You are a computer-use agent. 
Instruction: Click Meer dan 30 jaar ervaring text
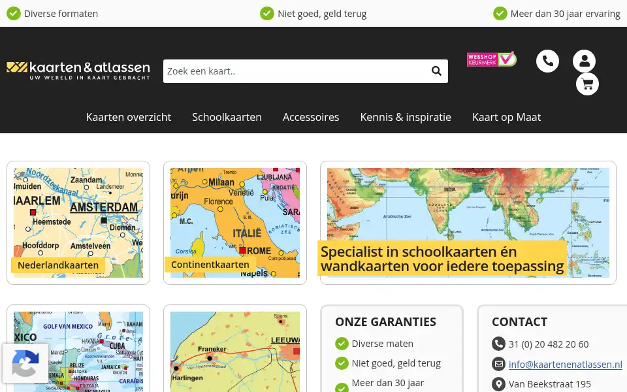[566, 14]
